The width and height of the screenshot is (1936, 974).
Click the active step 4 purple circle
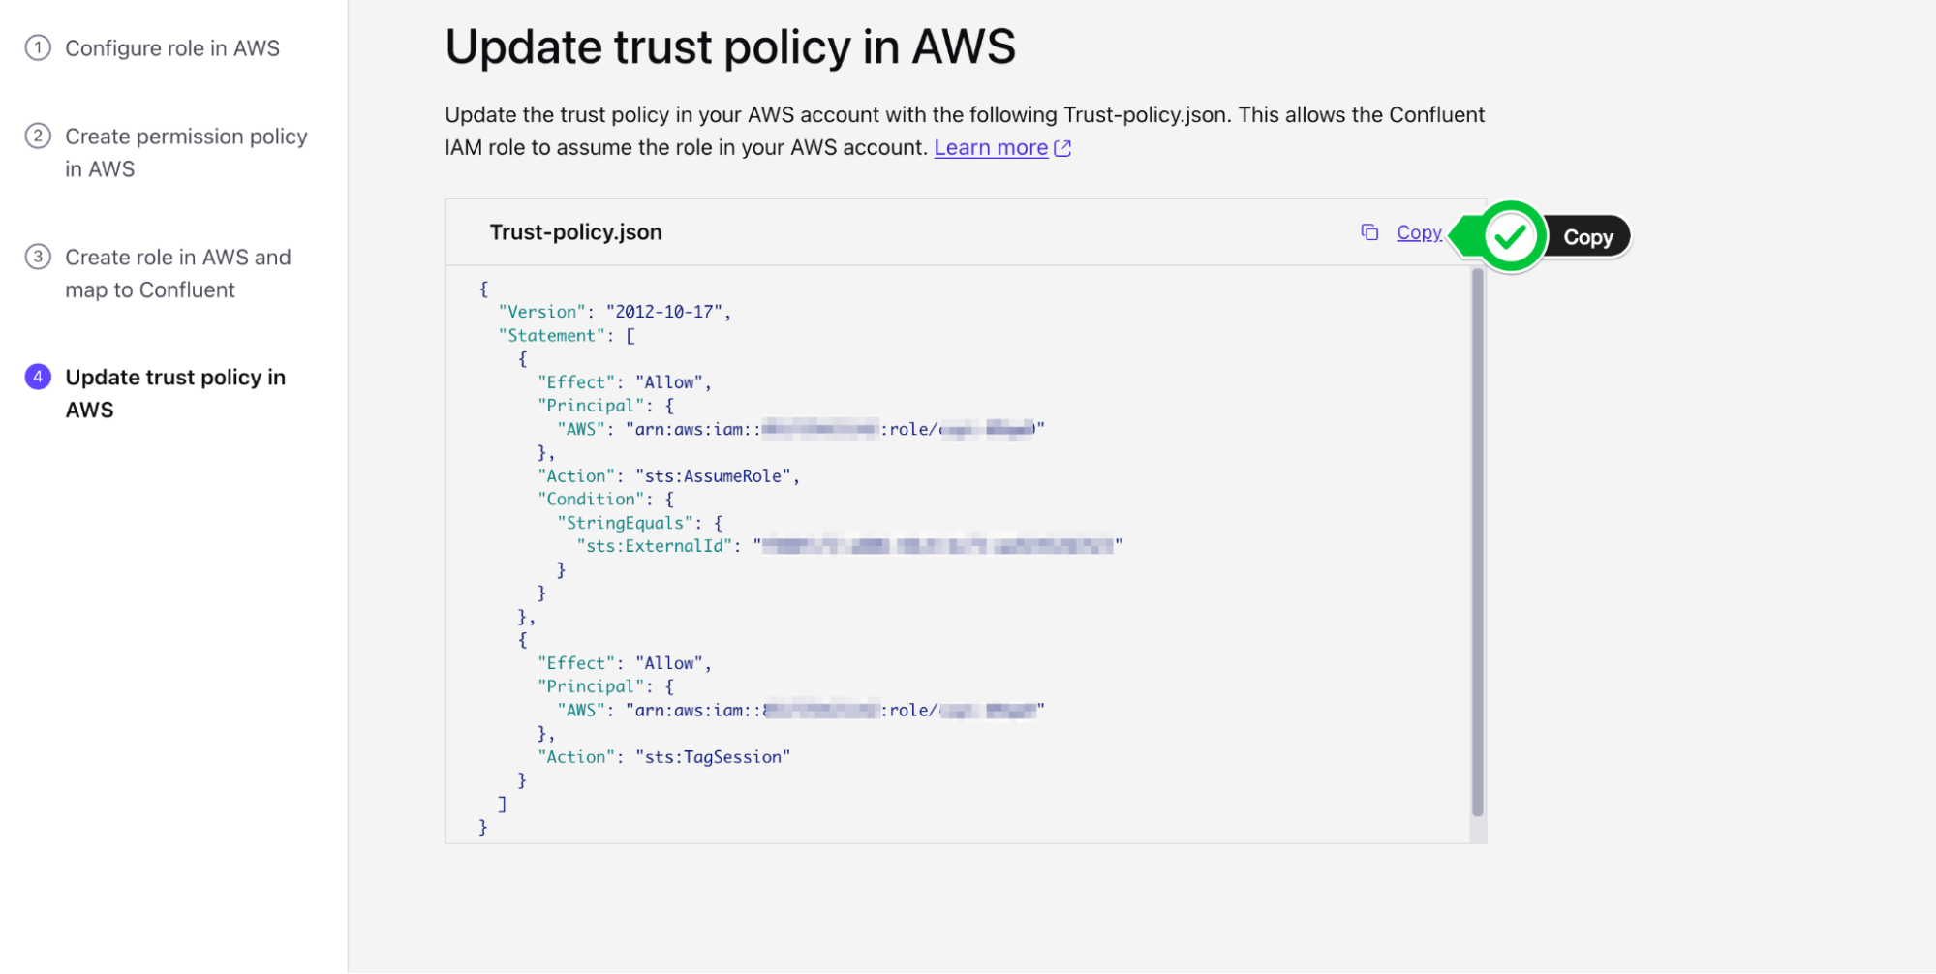pos(38,377)
